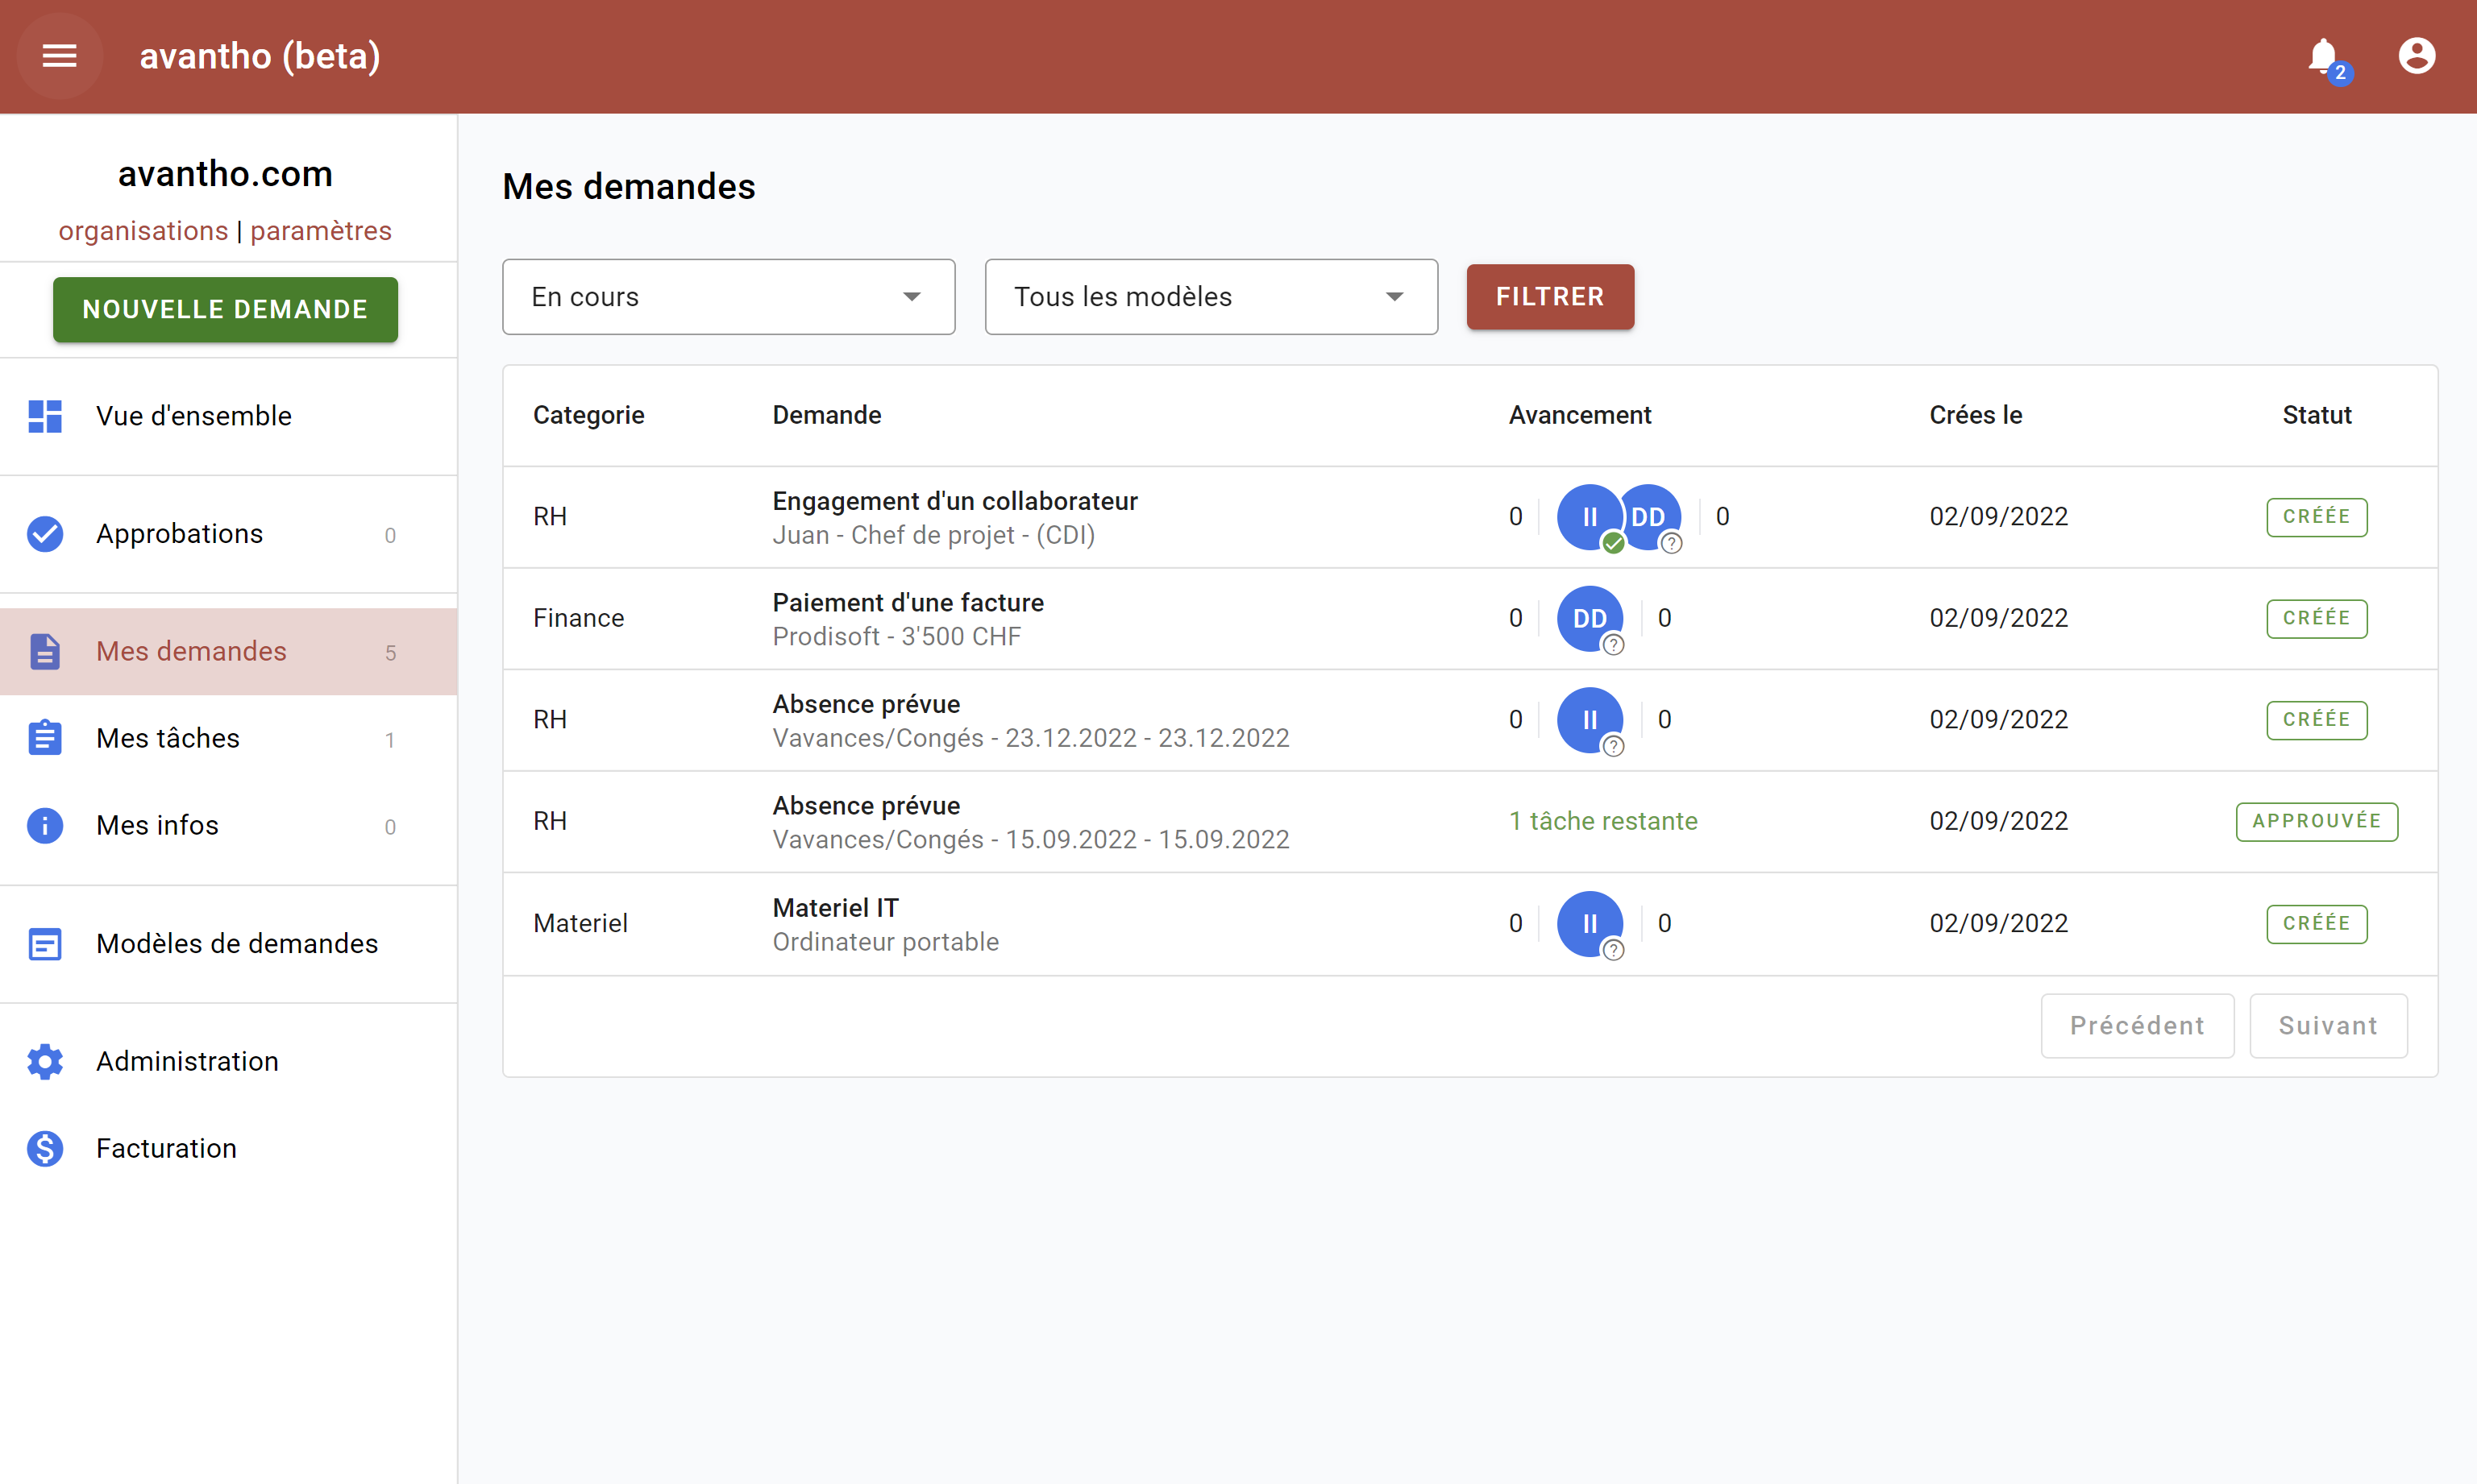Screen dimensions: 2477x1484
Task: Select the Vue d'ensemble dashboard icon
Action: point(44,416)
